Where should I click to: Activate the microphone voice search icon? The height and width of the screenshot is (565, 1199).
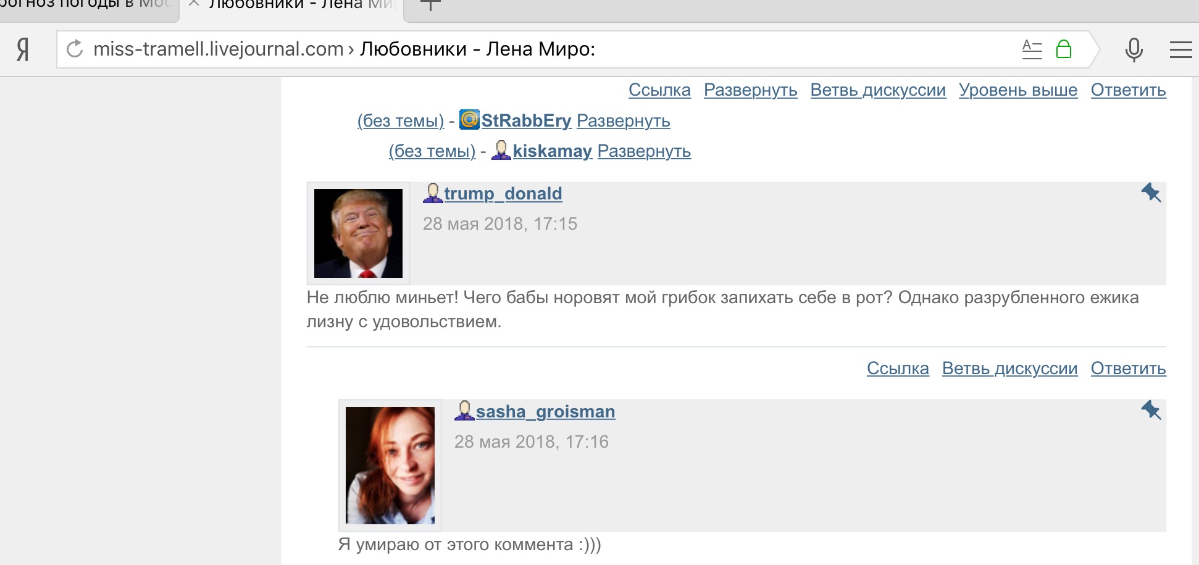1134,49
